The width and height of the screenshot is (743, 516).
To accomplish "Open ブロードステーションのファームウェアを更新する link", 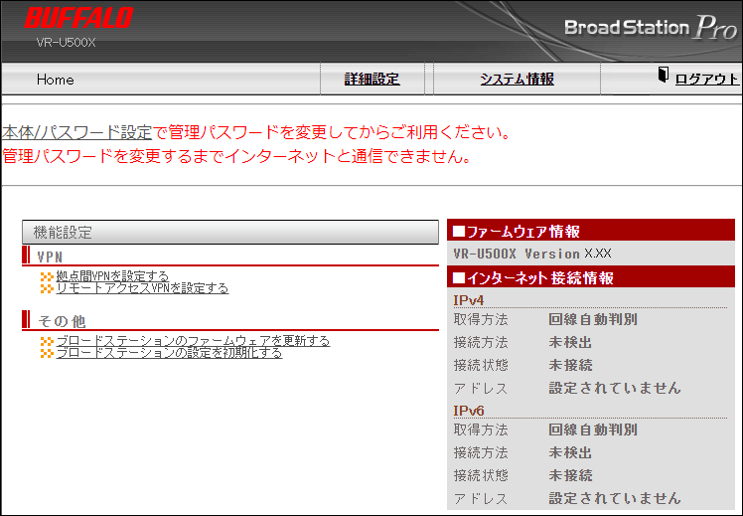I will (193, 341).
